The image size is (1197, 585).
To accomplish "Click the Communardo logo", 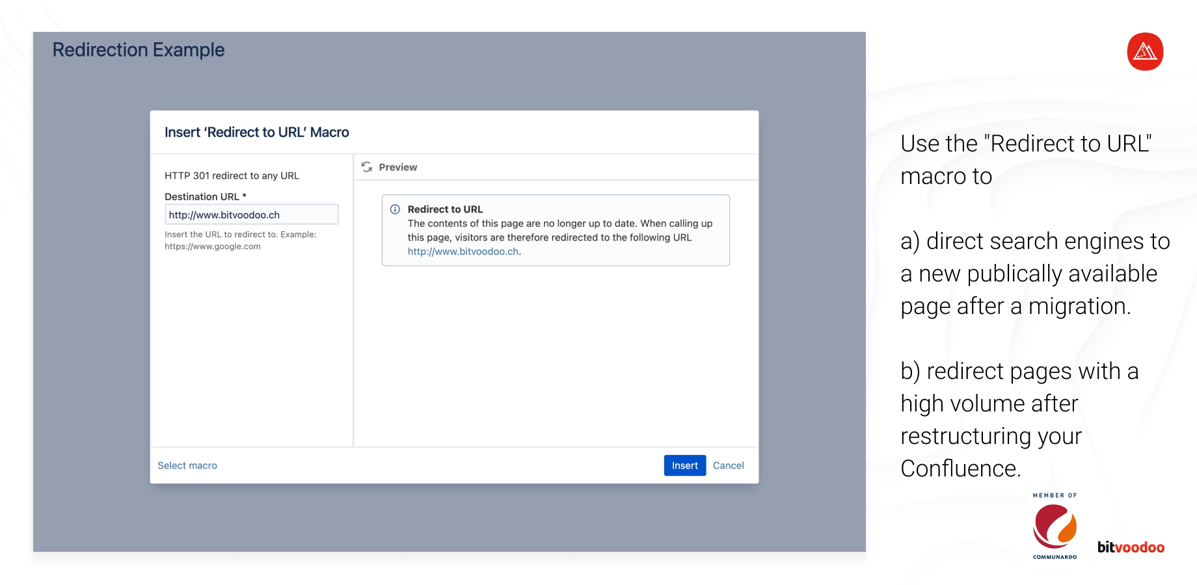I will [1055, 530].
